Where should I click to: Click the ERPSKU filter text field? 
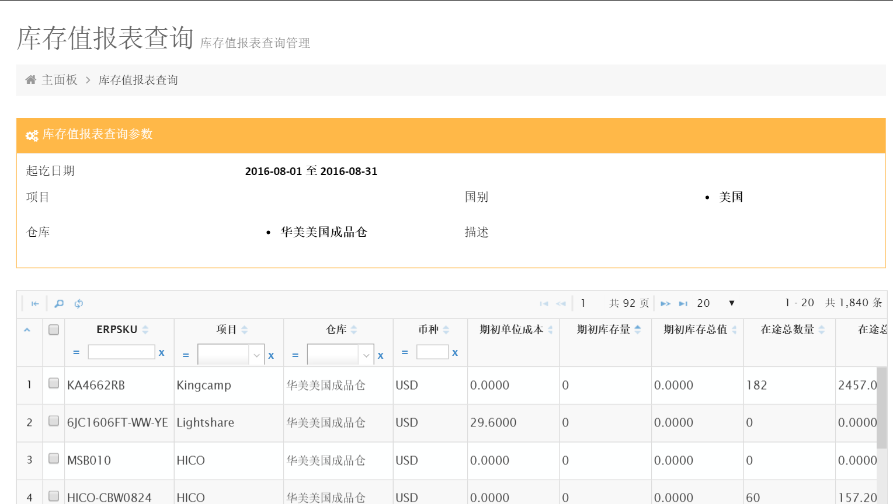pos(121,352)
